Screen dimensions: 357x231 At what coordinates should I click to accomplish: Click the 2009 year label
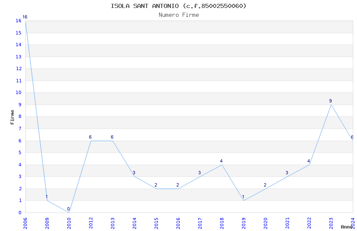[47, 223]
